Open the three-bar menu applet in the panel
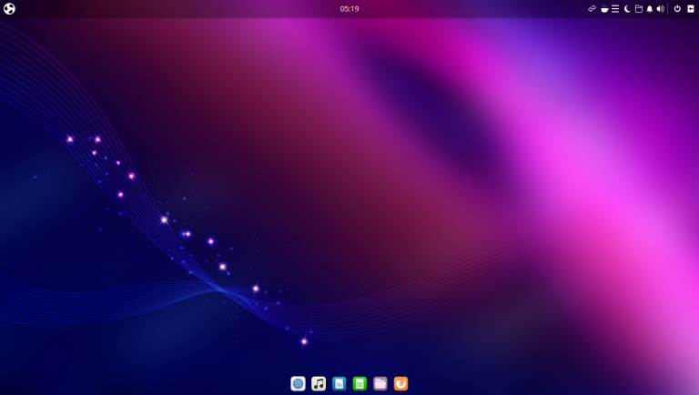The width and height of the screenshot is (699, 395). coord(615,8)
